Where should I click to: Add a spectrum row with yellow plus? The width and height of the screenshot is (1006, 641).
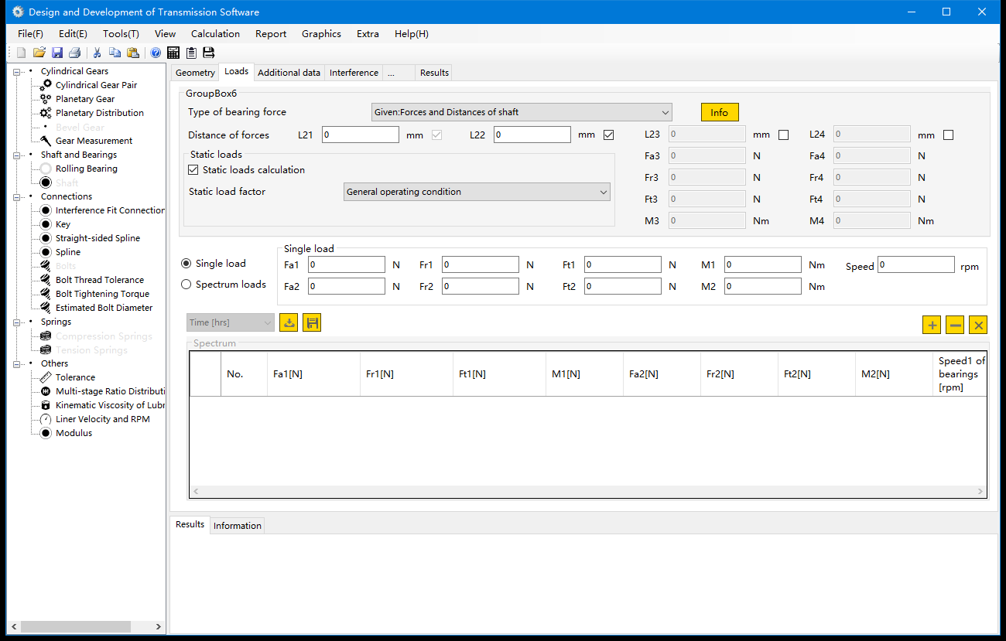click(932, 325)
